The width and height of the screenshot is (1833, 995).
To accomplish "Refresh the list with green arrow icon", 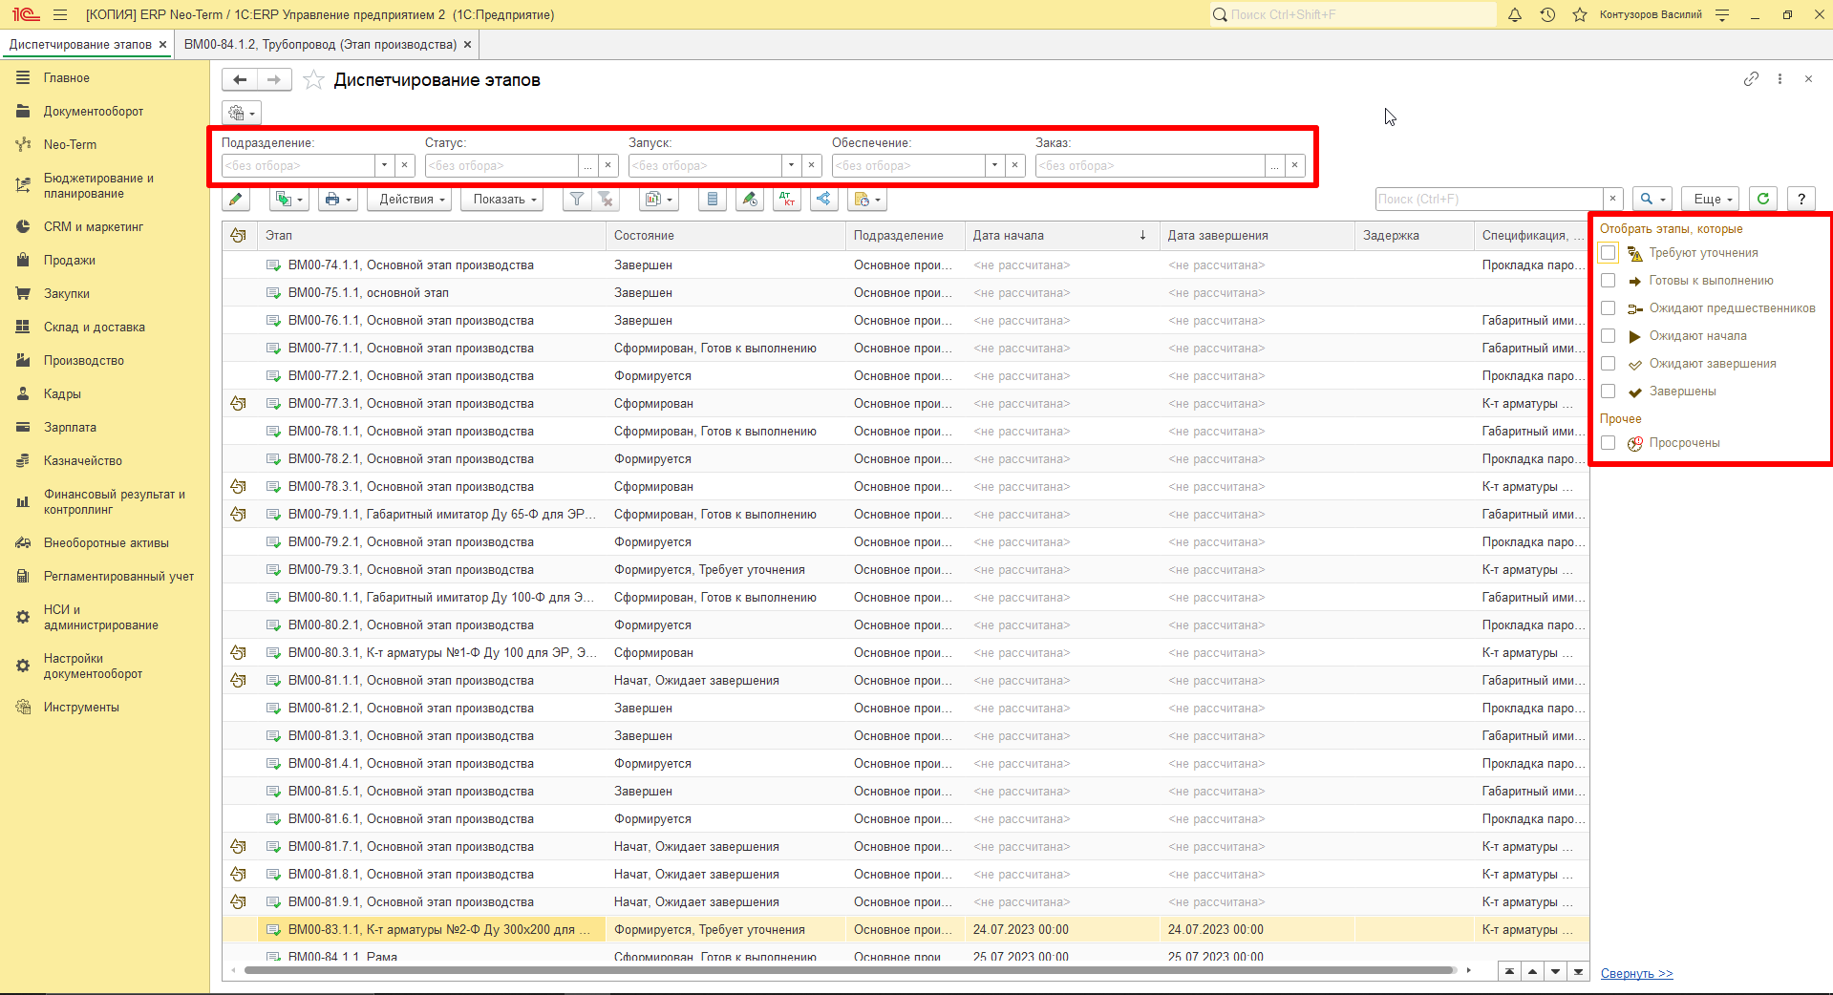I will (1763, 199).
